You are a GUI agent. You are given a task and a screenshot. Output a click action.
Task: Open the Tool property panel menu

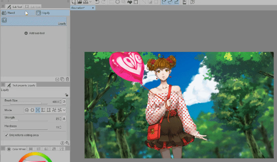pos(3,85)
